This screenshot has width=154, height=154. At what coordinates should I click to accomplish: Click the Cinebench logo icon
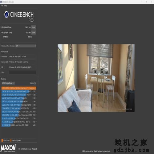(x=6, y=14)
